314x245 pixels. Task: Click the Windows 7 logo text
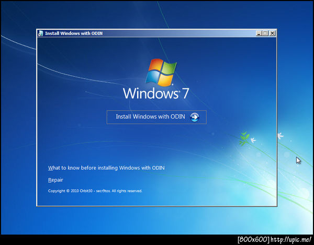pos(156,94)
